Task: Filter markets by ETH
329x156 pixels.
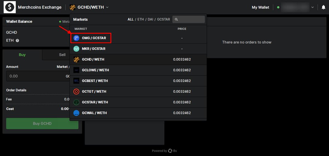Action: (x=141, y=19)
